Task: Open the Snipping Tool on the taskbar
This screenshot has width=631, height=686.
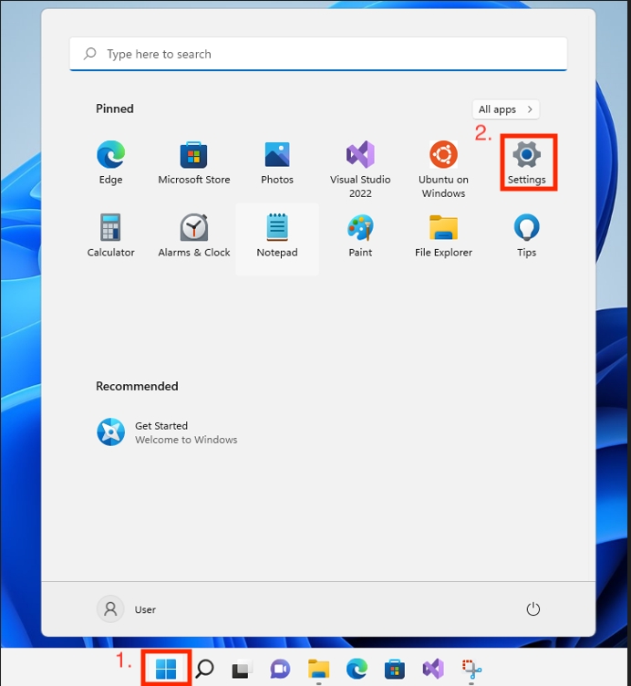Action: [x=471, y=670]
